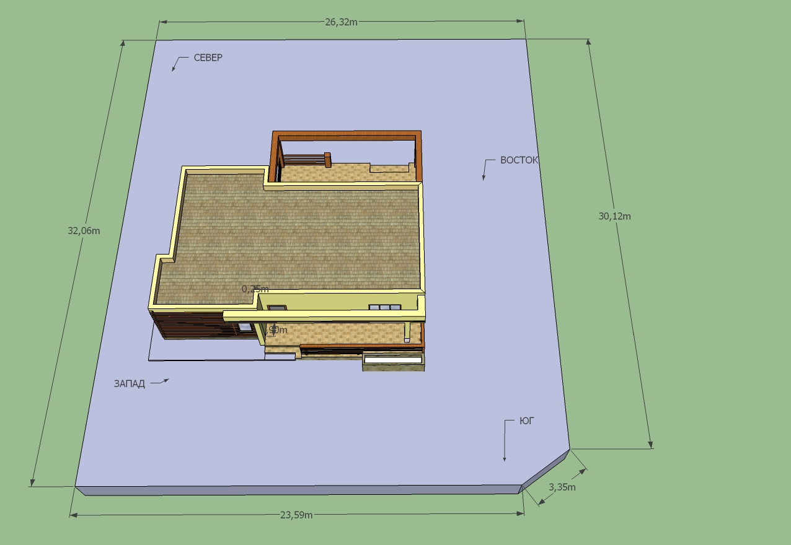Select the 30,12m dimension text
The width and height of the screenshot is (791, 545).
click(615, 216)
